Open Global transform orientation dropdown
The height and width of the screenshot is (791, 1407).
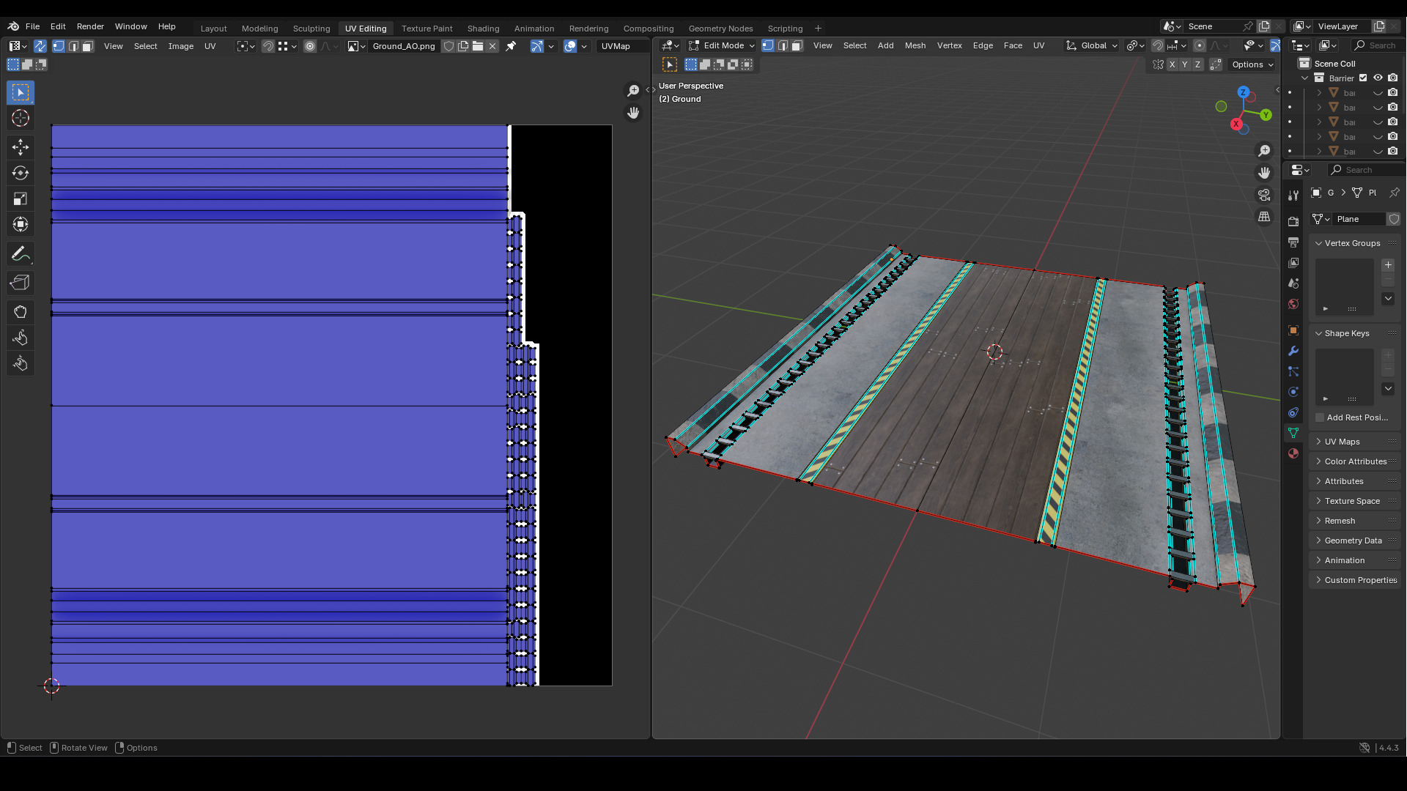(1092, 45)
